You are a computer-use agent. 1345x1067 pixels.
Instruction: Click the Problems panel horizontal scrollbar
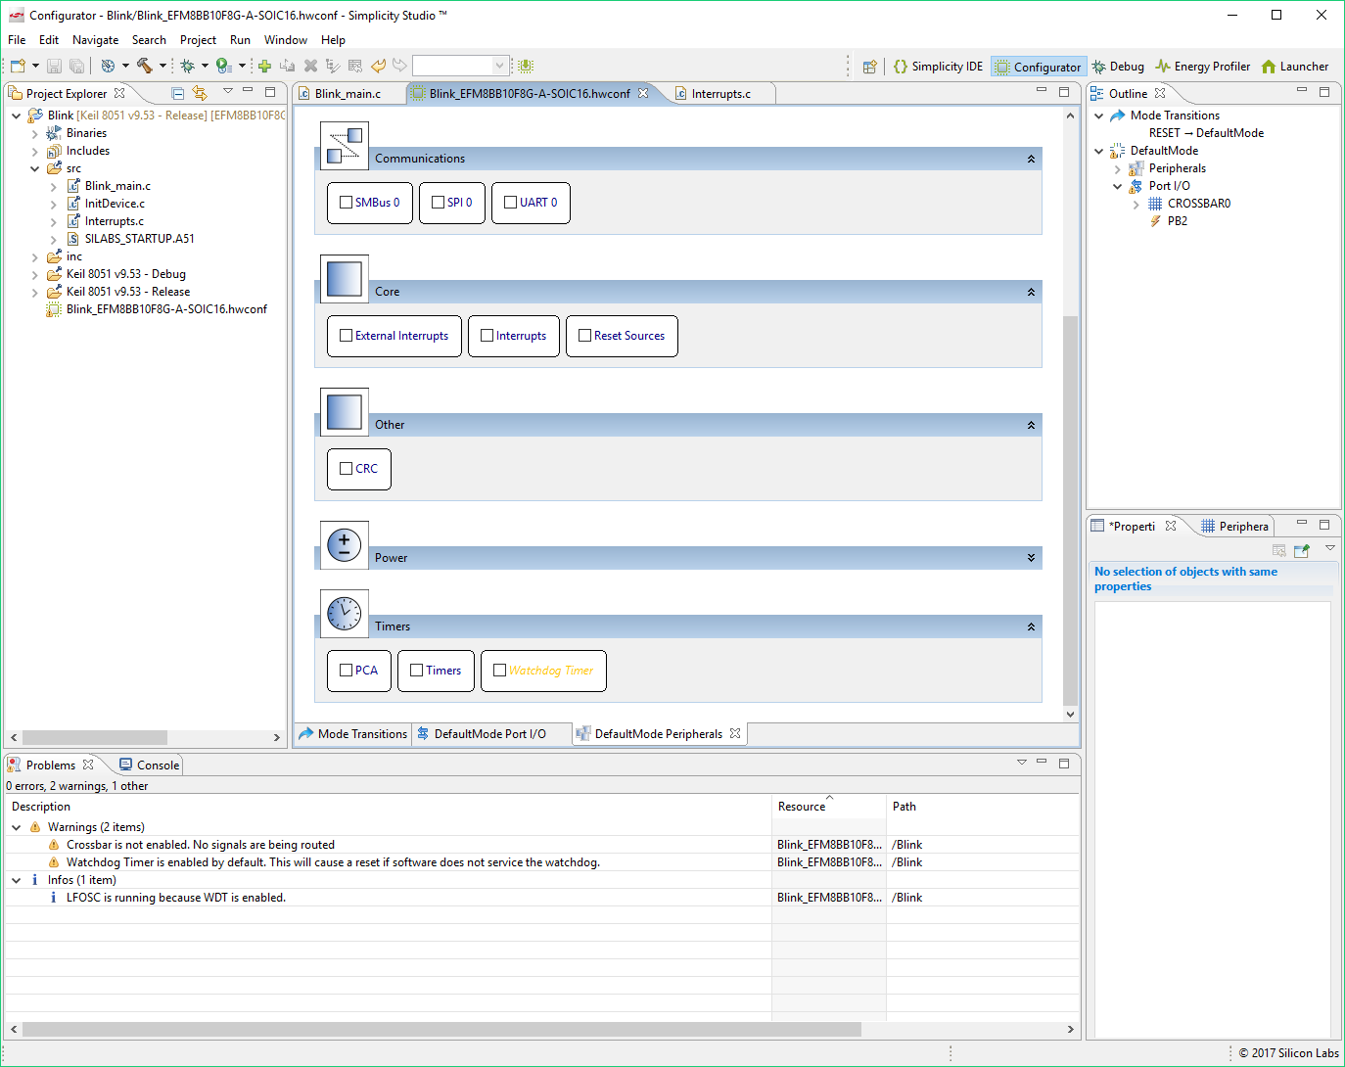tap(441, 1030)
